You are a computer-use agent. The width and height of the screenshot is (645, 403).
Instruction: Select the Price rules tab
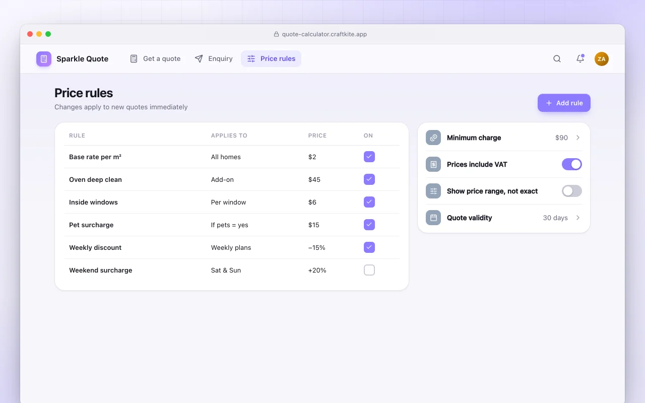pos(271,58)
